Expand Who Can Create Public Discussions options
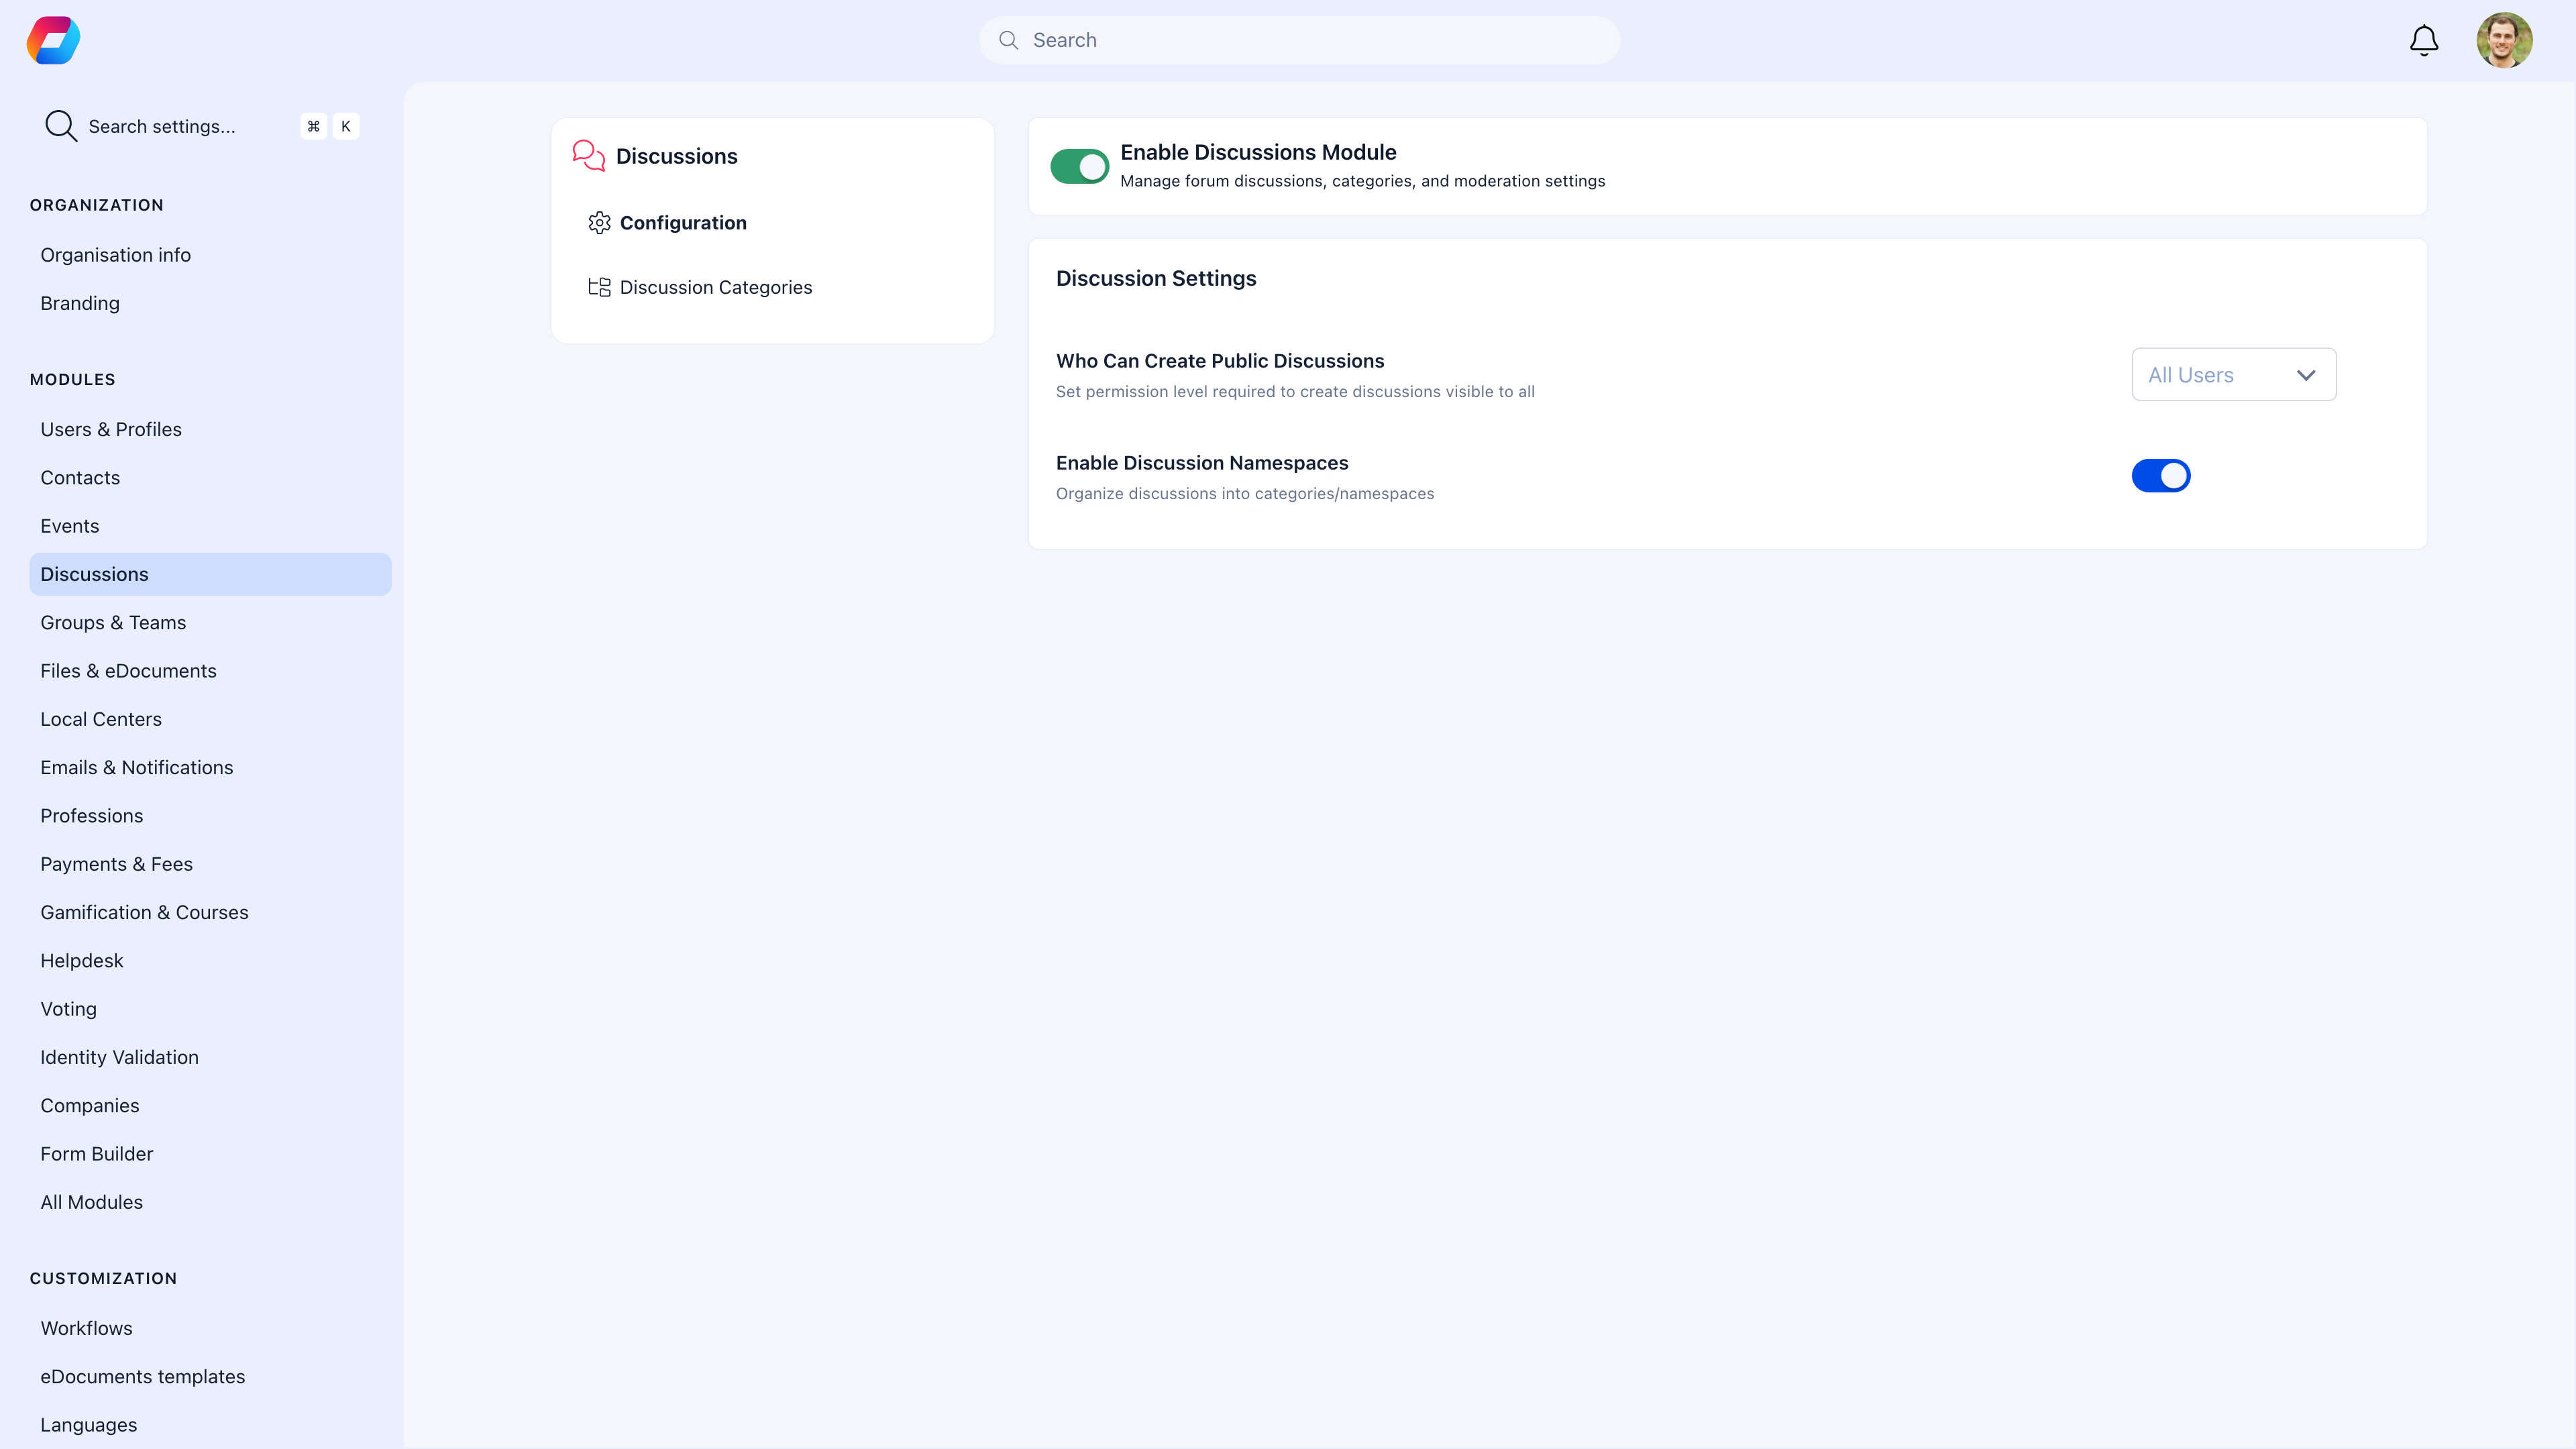2576x1449 pixels. pos(2234,374)
